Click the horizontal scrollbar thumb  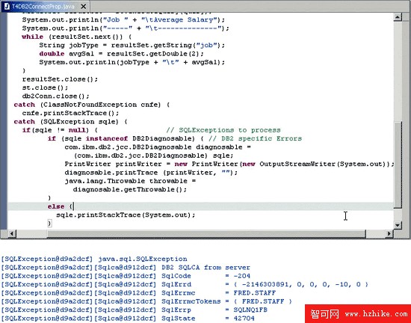click(x=206, y=233)
